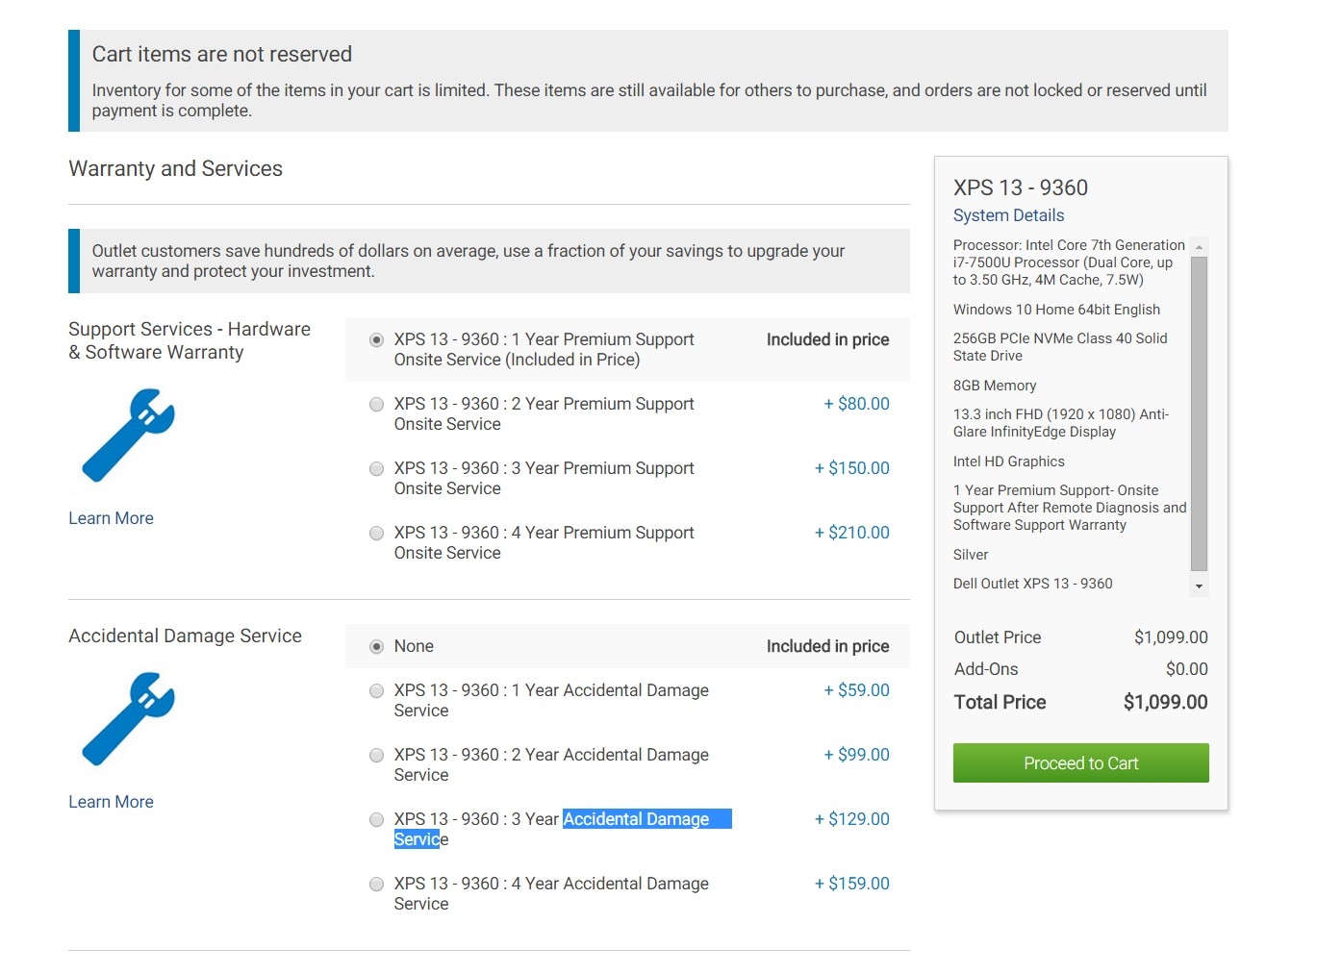The height and width of the screenshot is (973, 1317).
Task: Click the 256GB PCIe NVMe Solid State Drive line
Action: pyautogui.click(x=1060, y=347)
